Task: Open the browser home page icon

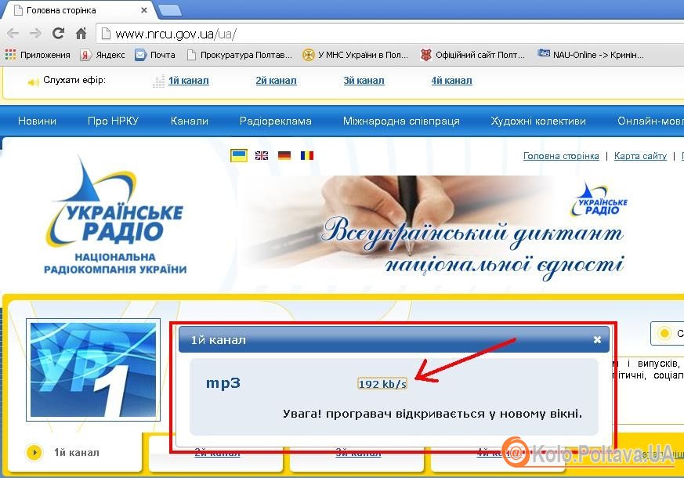Action: pyautogui.click(x=81, y=33)
